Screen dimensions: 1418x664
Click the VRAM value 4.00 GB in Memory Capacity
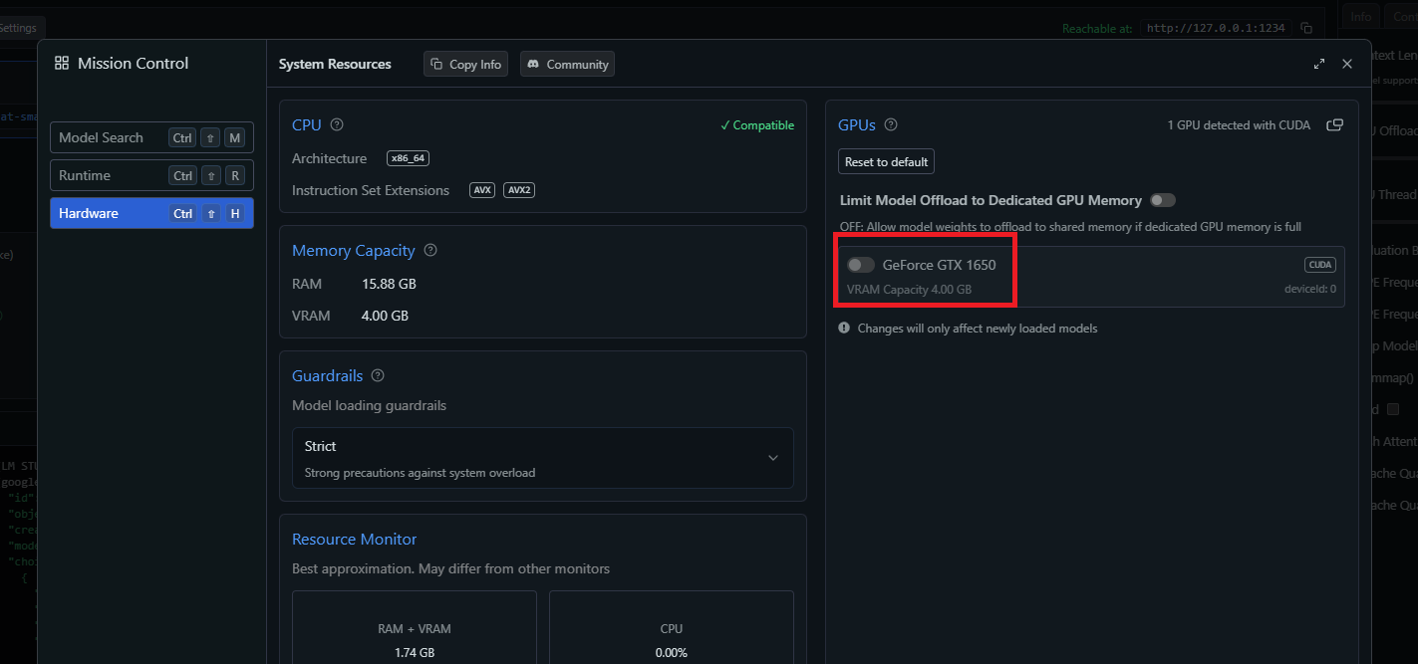385,316
